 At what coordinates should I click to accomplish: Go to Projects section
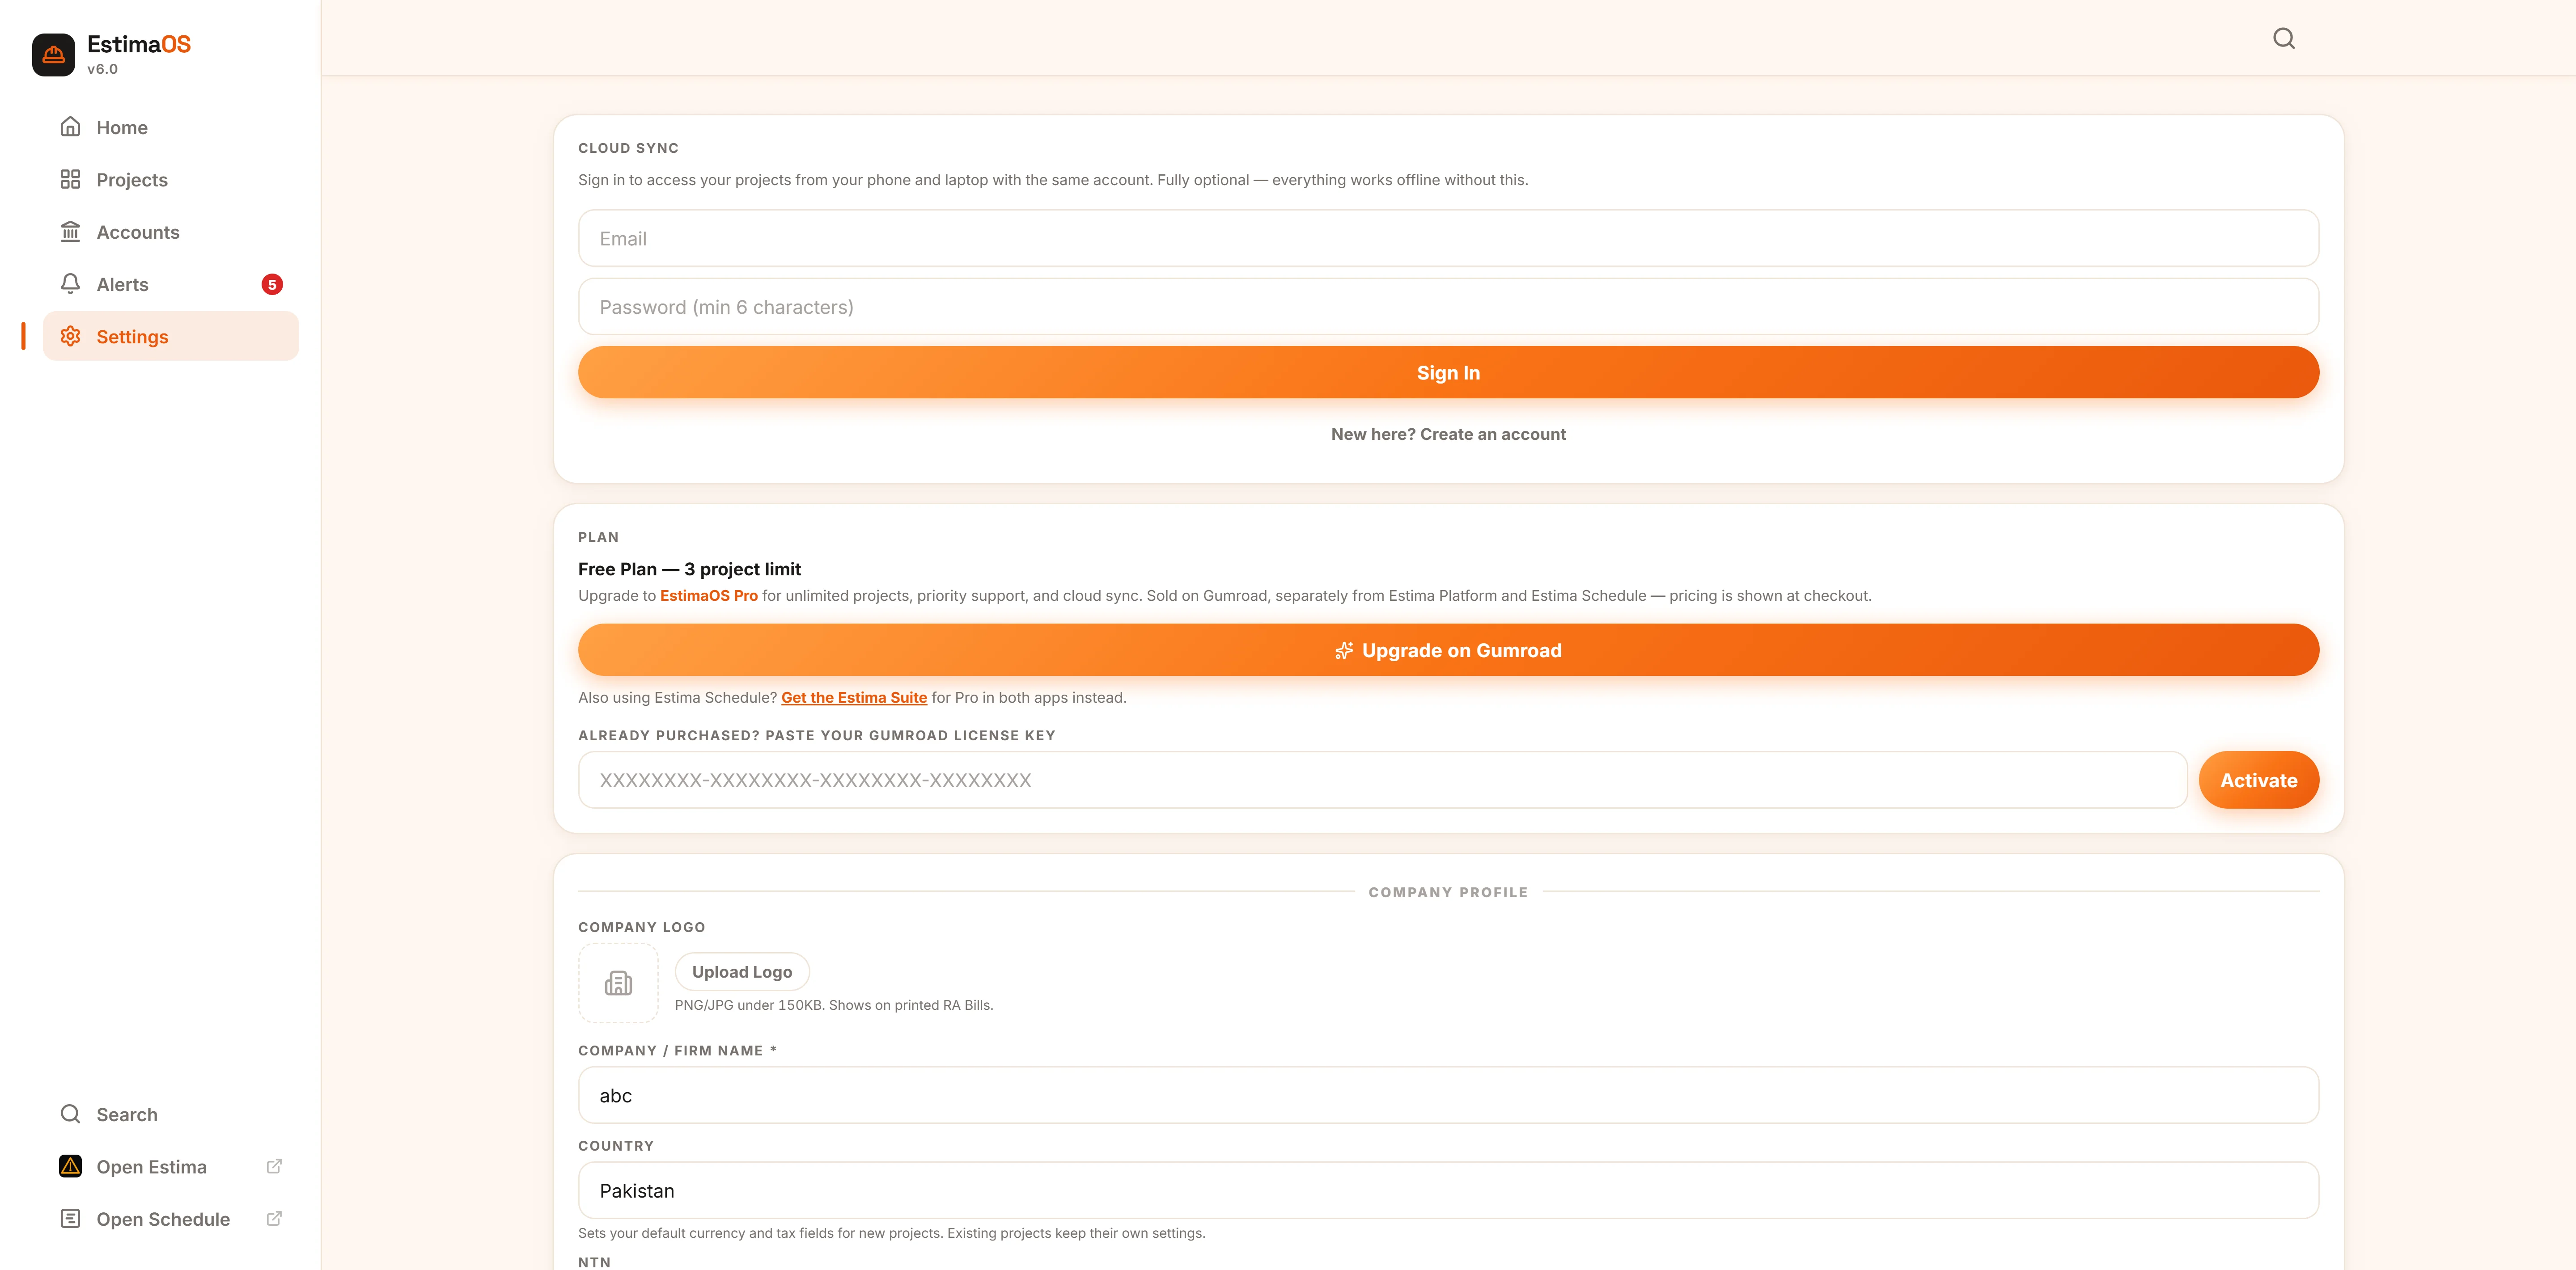(171, 180)
